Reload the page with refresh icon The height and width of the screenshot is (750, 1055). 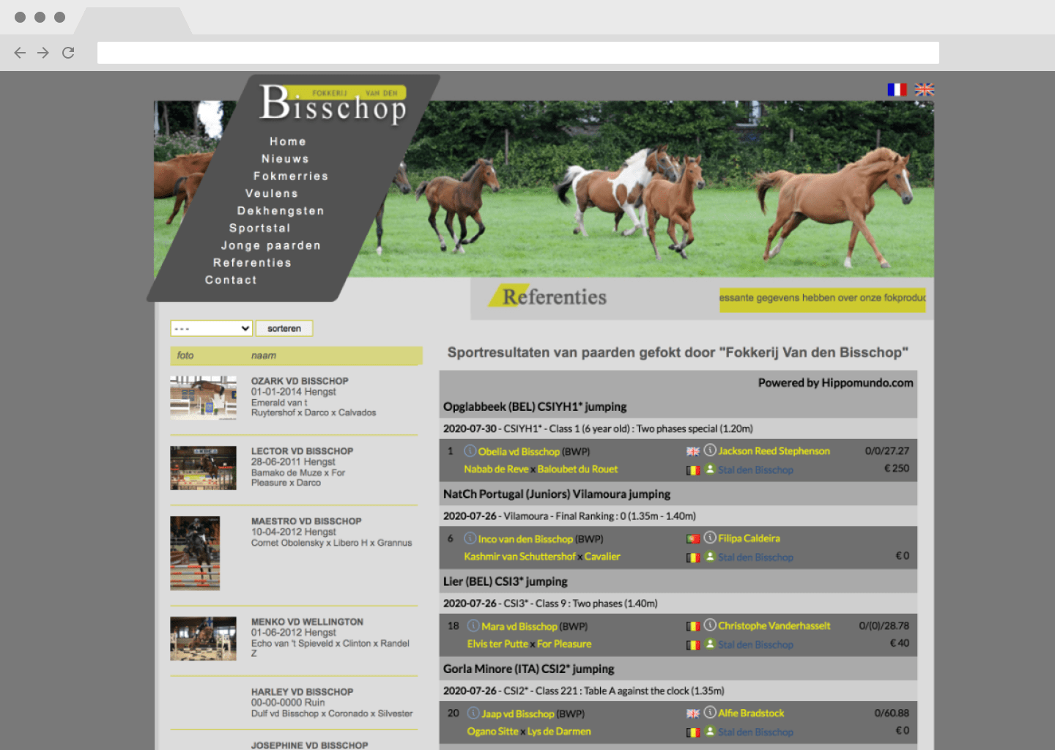click(x=68, y=53)
